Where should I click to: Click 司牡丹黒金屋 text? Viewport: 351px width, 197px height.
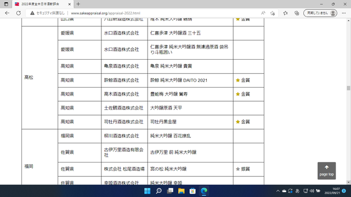click(x=163, y=121)
